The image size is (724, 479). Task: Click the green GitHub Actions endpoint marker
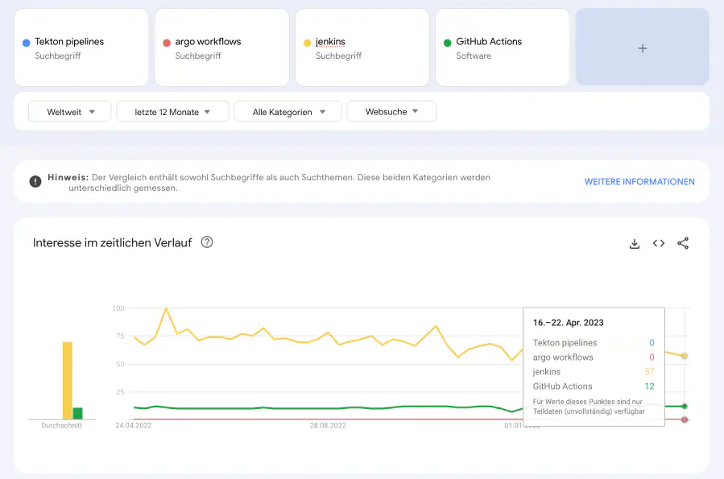point(685,407)
